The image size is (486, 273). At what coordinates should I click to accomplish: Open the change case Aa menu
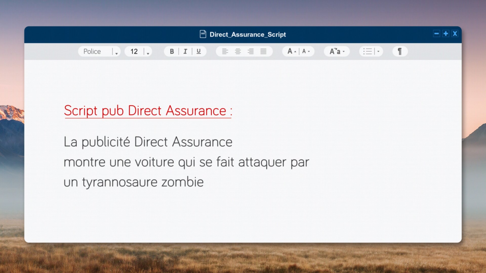pyautogui.click(x=337, y=51)
